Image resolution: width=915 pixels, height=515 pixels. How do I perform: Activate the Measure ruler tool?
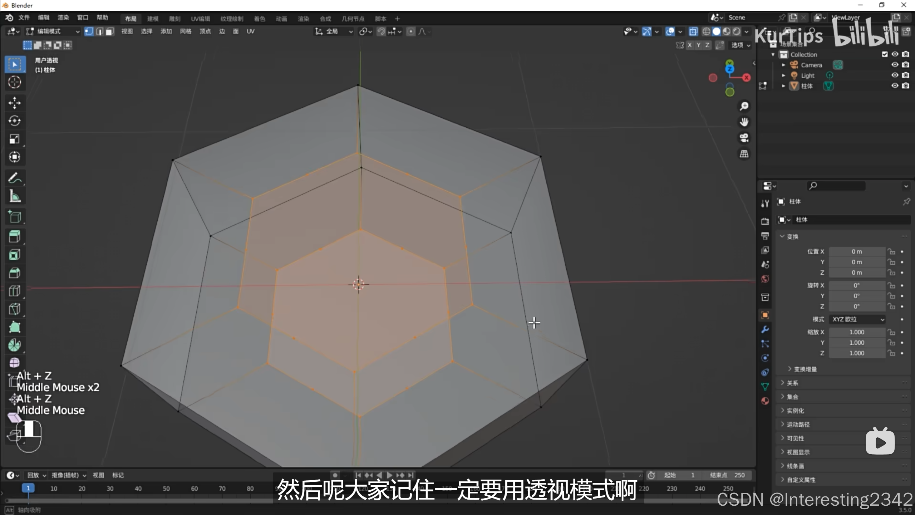pyautogui.click(x=14, y=196)
